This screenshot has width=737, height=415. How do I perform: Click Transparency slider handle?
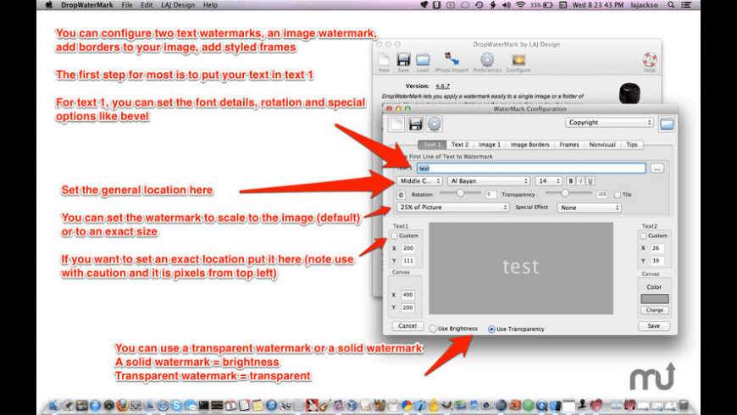tap(565, 193)
